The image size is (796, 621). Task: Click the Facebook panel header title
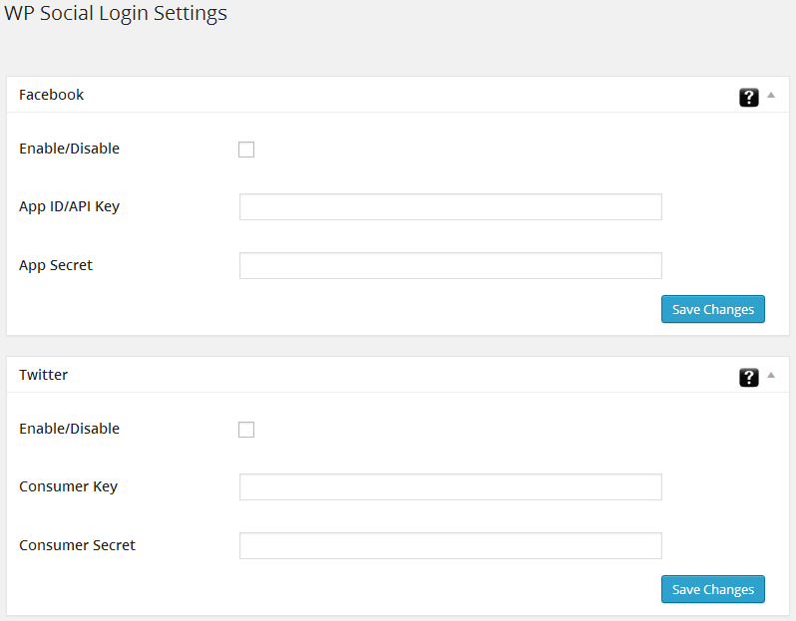52,95
